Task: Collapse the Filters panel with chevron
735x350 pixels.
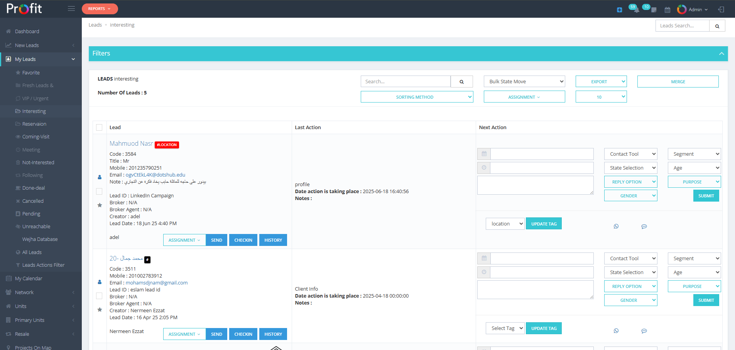Action: 721,54
